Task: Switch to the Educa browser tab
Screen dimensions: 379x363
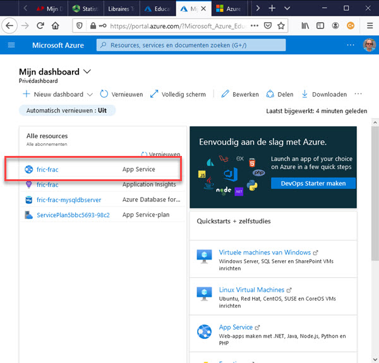Action: [x=157, y=9]
